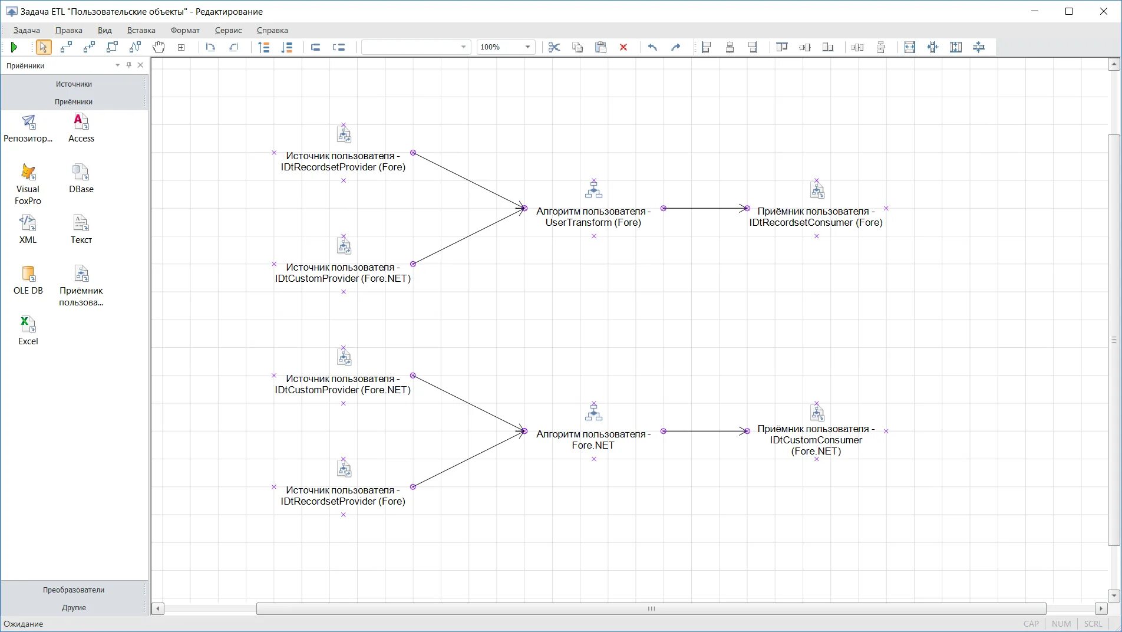Rotate the object counterclockwise
Viewport: 1122px width, 632px height.
coord(234,47)
